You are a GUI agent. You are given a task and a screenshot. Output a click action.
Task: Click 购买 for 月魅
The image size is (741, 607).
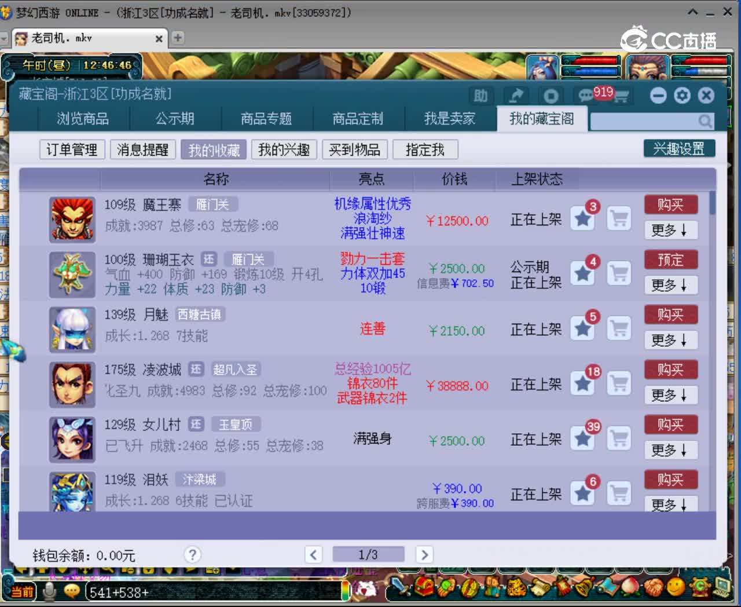click(671, 315)
